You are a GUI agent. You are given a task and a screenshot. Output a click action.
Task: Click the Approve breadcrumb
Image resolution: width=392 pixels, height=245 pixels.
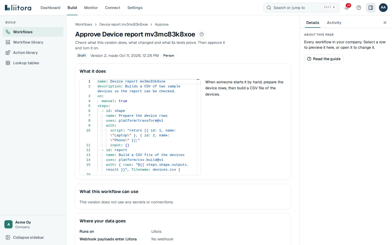(162, 24)
